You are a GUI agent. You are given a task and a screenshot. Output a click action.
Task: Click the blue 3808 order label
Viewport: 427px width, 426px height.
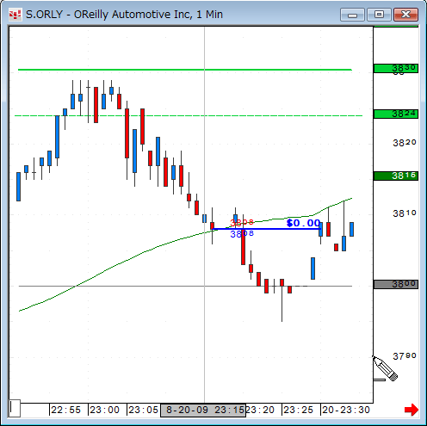pyautogui.click(x=242, y=234)
